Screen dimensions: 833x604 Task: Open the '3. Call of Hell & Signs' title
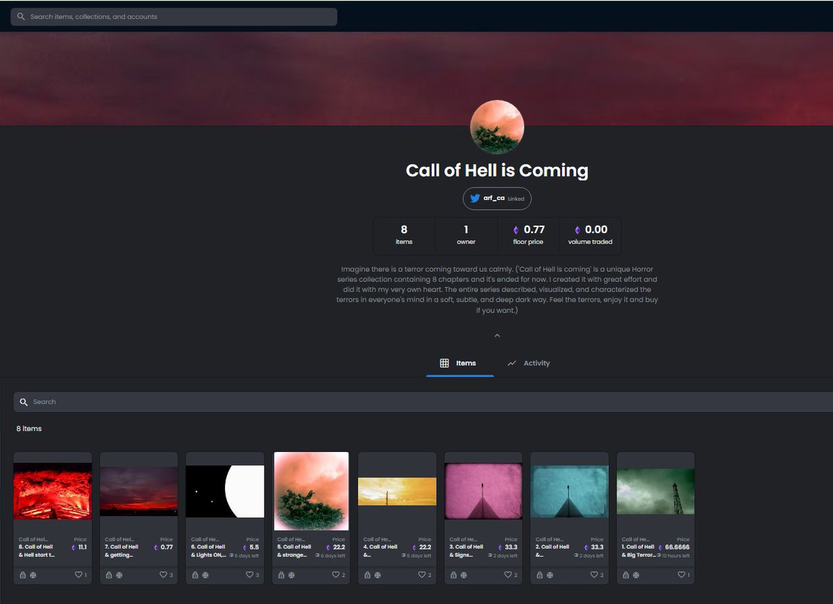point(466,551)
